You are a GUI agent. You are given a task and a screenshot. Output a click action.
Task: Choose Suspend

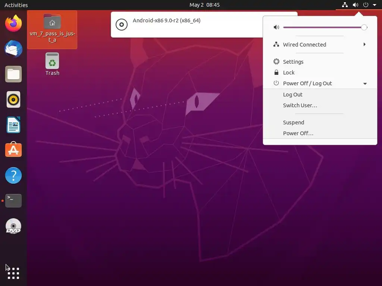click(x=293, y=122)
